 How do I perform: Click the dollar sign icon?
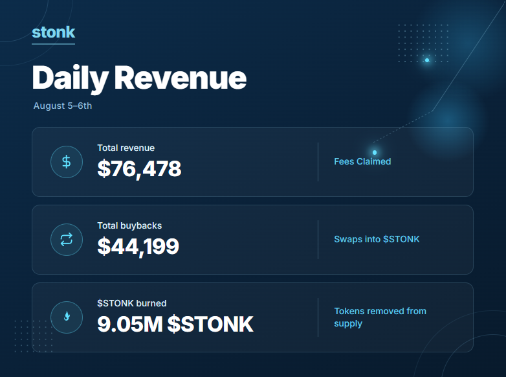tap(67, 162)
